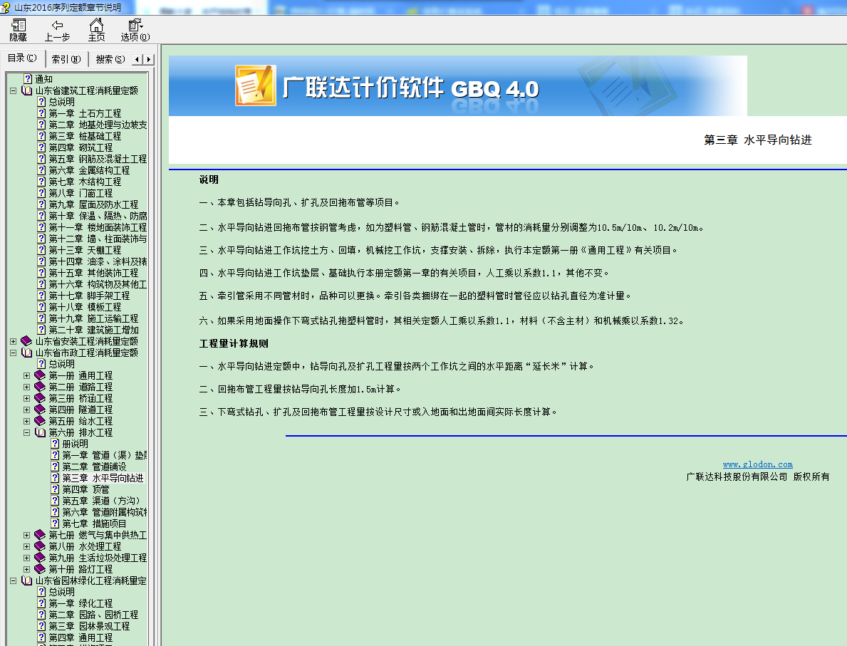Expand 第四册 隧道工程 node
The width and height of the screenshot is (847, 646).
(x=26, y=410)
